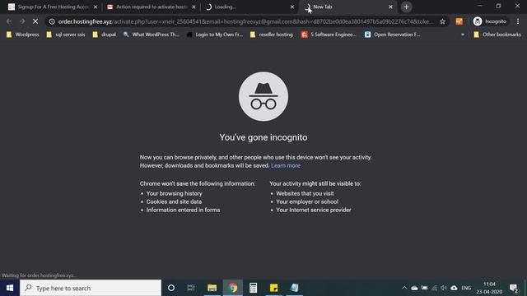Close the Loading... tab
Image resolution: width=527 pixels, height=296 pixels.
coord(292,7)
